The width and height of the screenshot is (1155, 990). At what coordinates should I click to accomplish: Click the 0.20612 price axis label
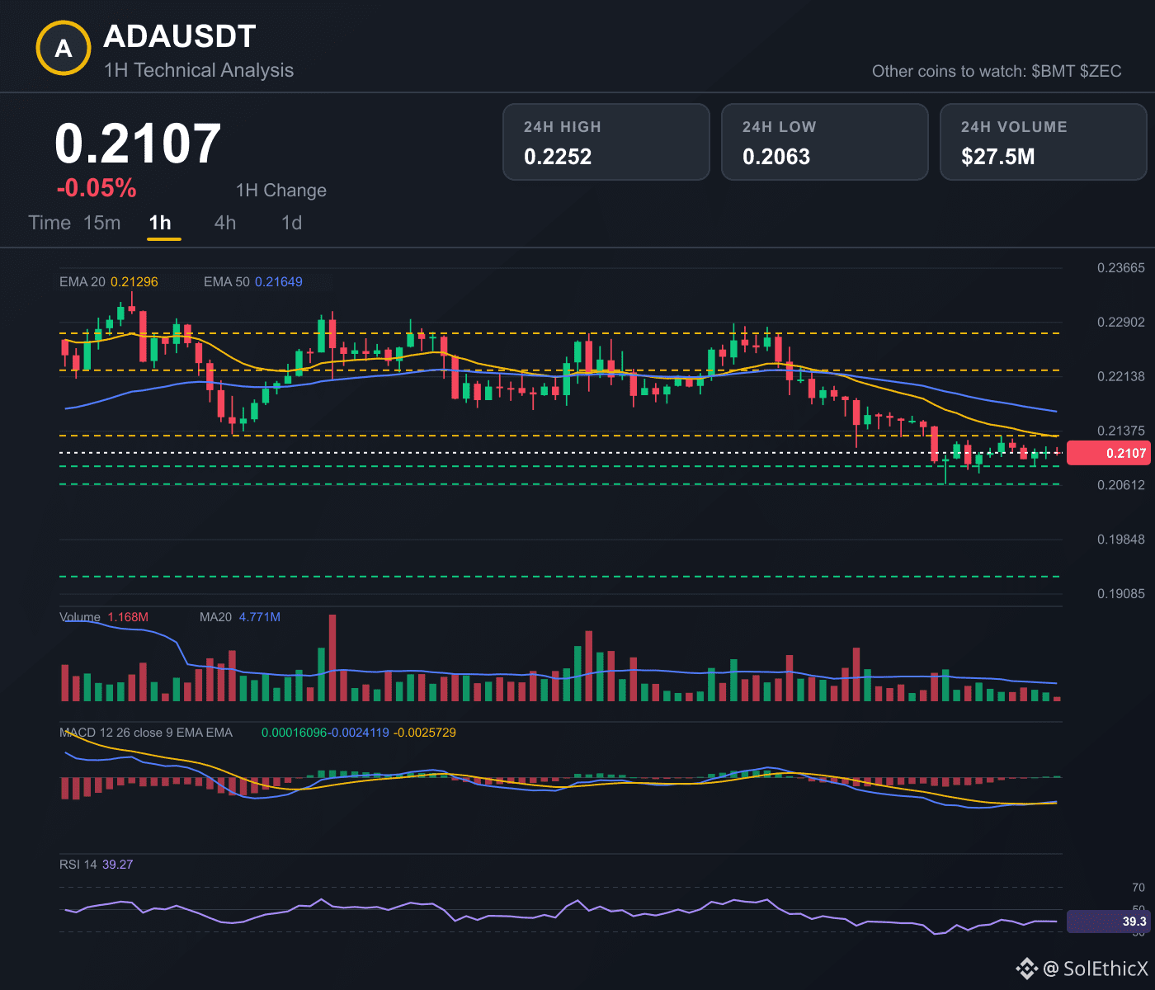(1121, 485)
